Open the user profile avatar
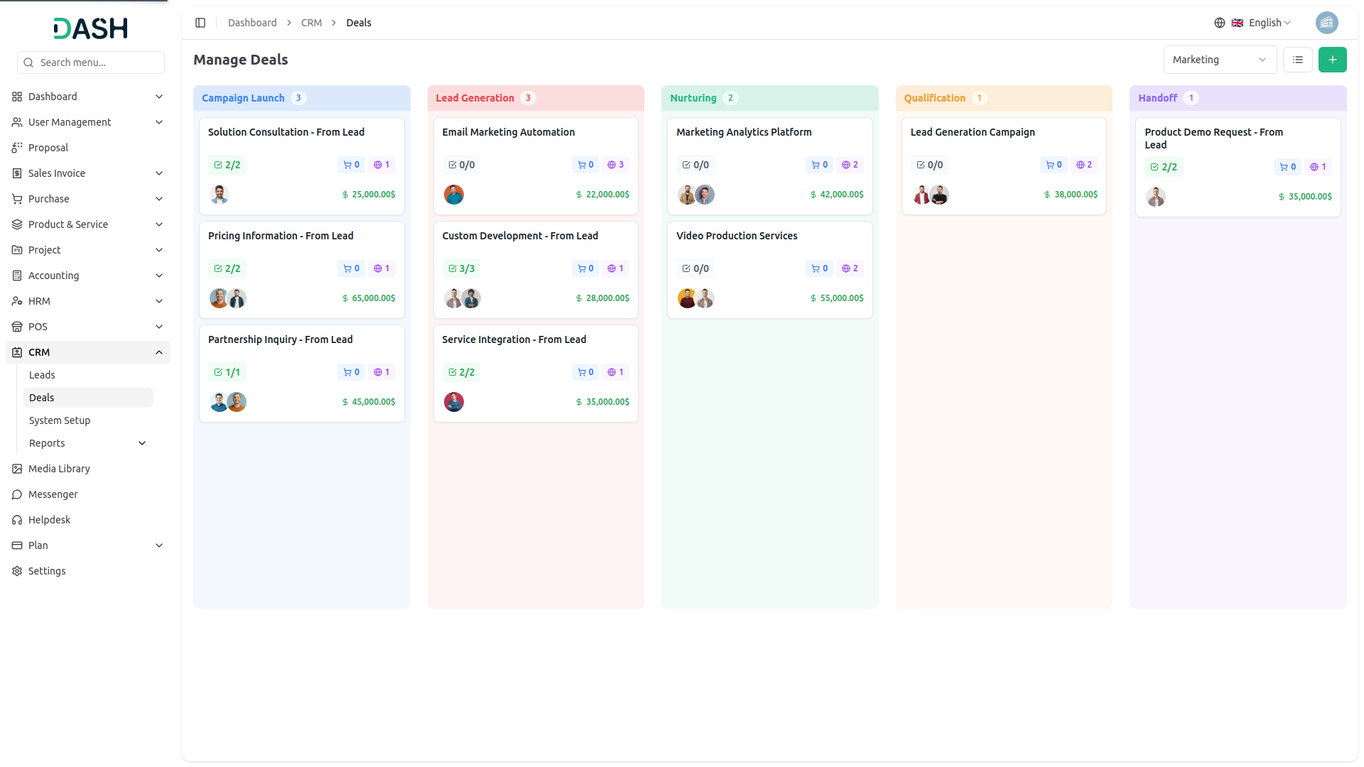The height and width of the screenshot is (767, 1364). coord(1326,23)
